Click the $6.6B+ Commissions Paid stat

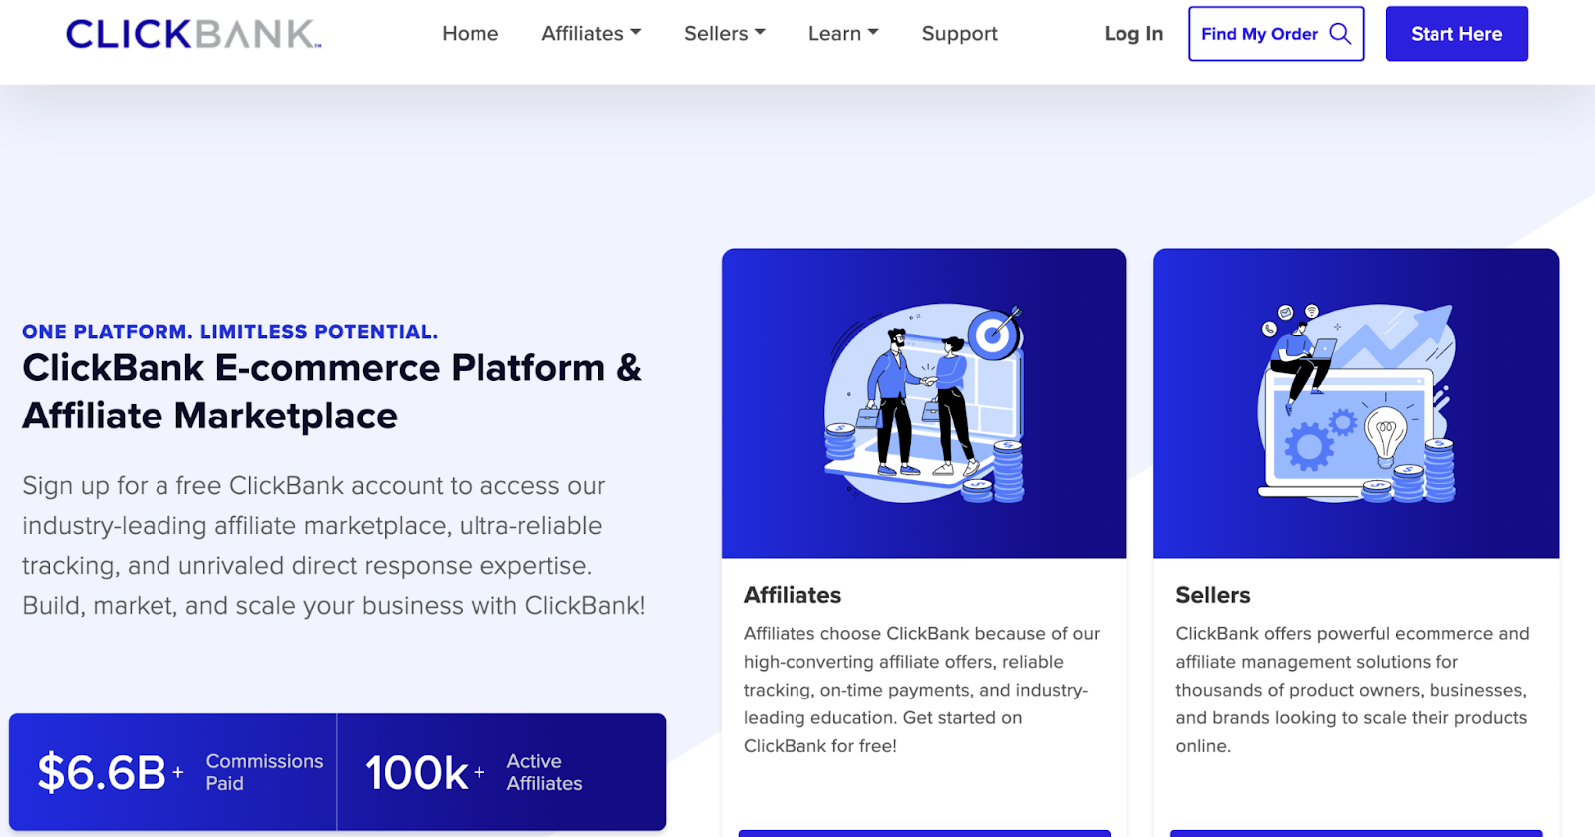click(x=173, y=772)
